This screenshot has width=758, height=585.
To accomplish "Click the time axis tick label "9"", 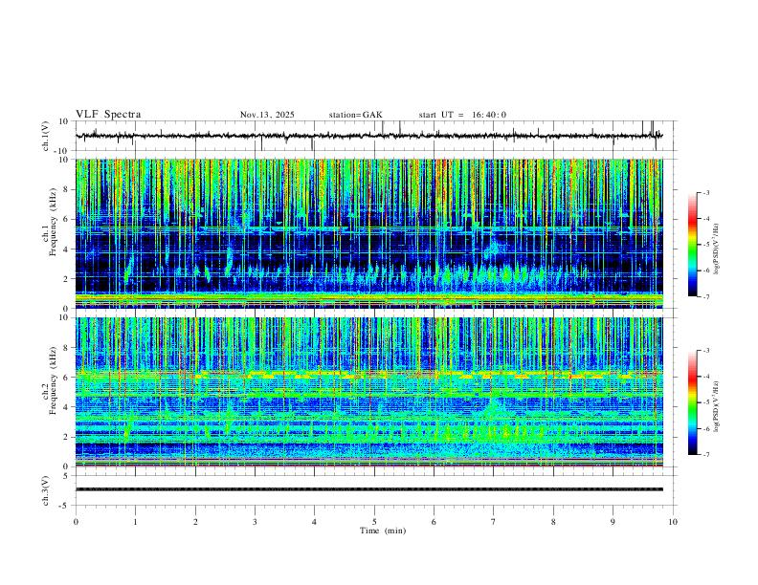I will click(613, 522).
